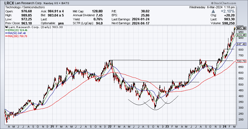Image resolution: width=248 pixels, height=129 pixels.
Task: Click the red 700.78 price tag on the axis
Action: [x=241, y=61]
